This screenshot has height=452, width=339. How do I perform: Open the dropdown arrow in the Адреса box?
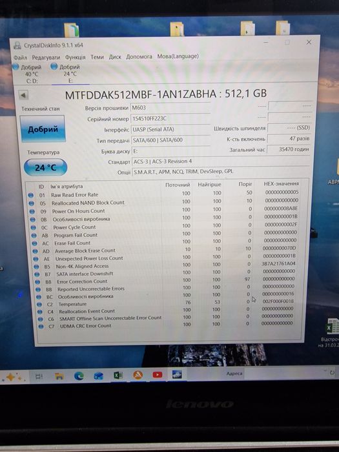click(x=325, y=370)
